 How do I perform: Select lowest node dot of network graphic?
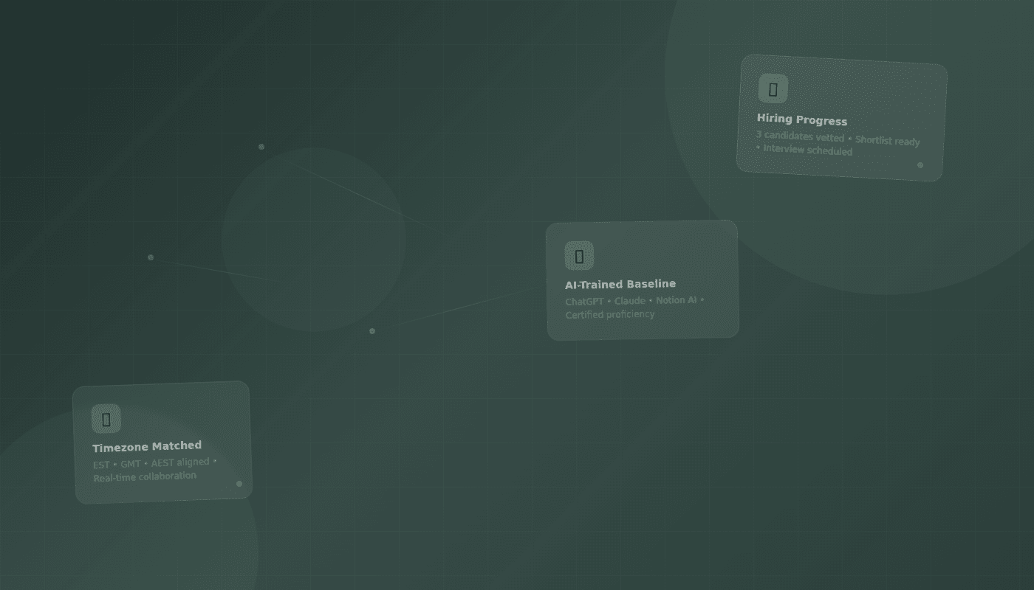click(x=372, y=331)
